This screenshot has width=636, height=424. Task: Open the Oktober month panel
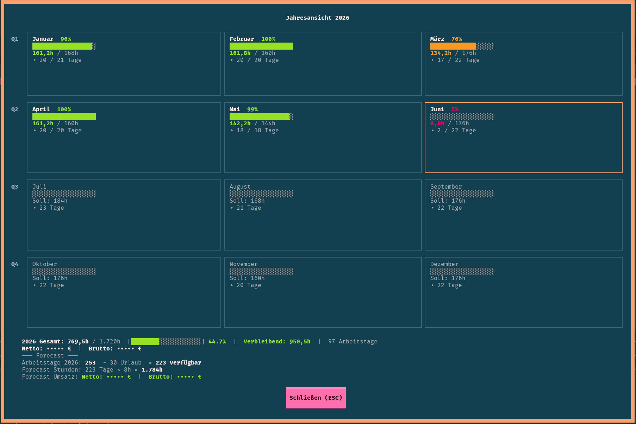click(x=124, y=292)
